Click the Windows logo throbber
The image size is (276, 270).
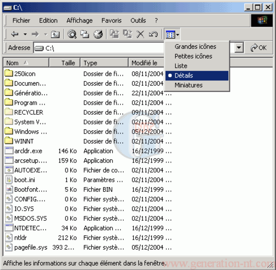point(262,20)
